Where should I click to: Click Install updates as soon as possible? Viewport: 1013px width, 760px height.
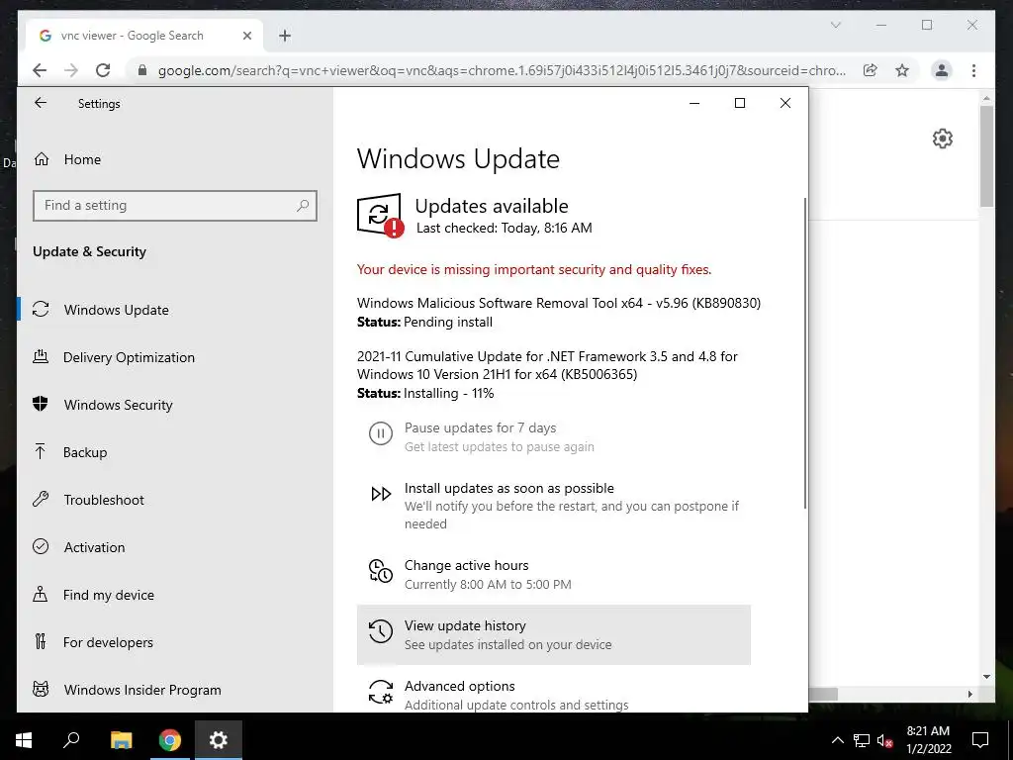point(554,506)
